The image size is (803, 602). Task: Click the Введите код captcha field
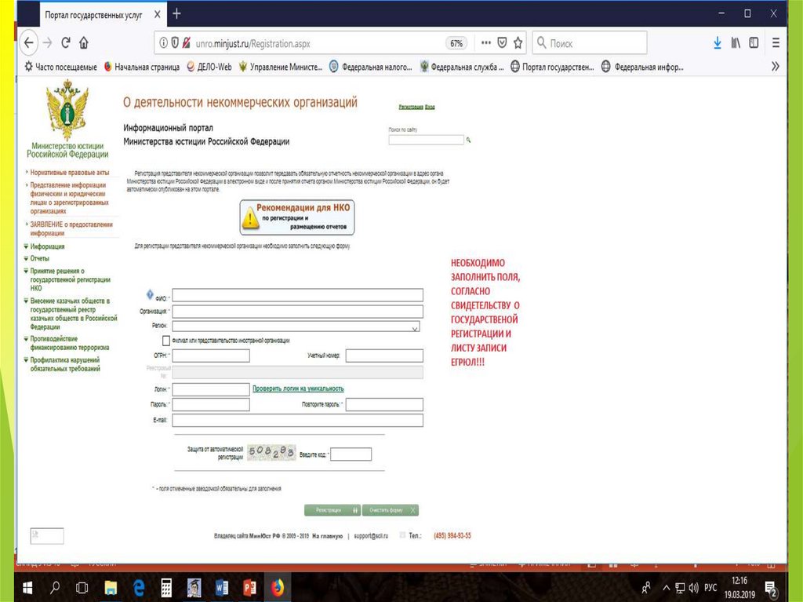click(x=351, y=454)
